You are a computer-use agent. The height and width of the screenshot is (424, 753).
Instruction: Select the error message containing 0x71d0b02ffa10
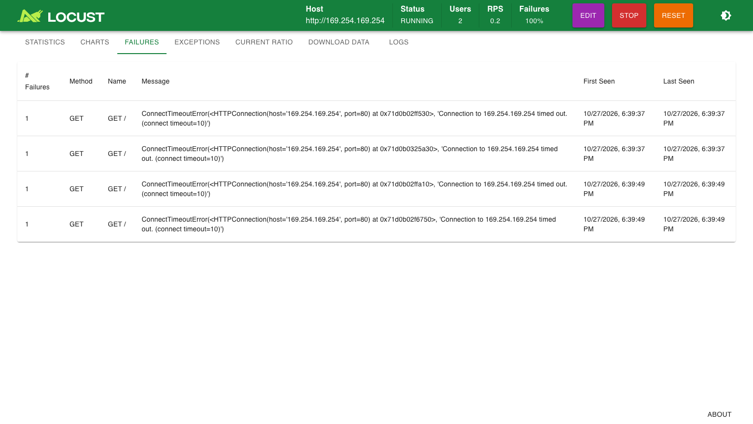[x=354, y=189]
